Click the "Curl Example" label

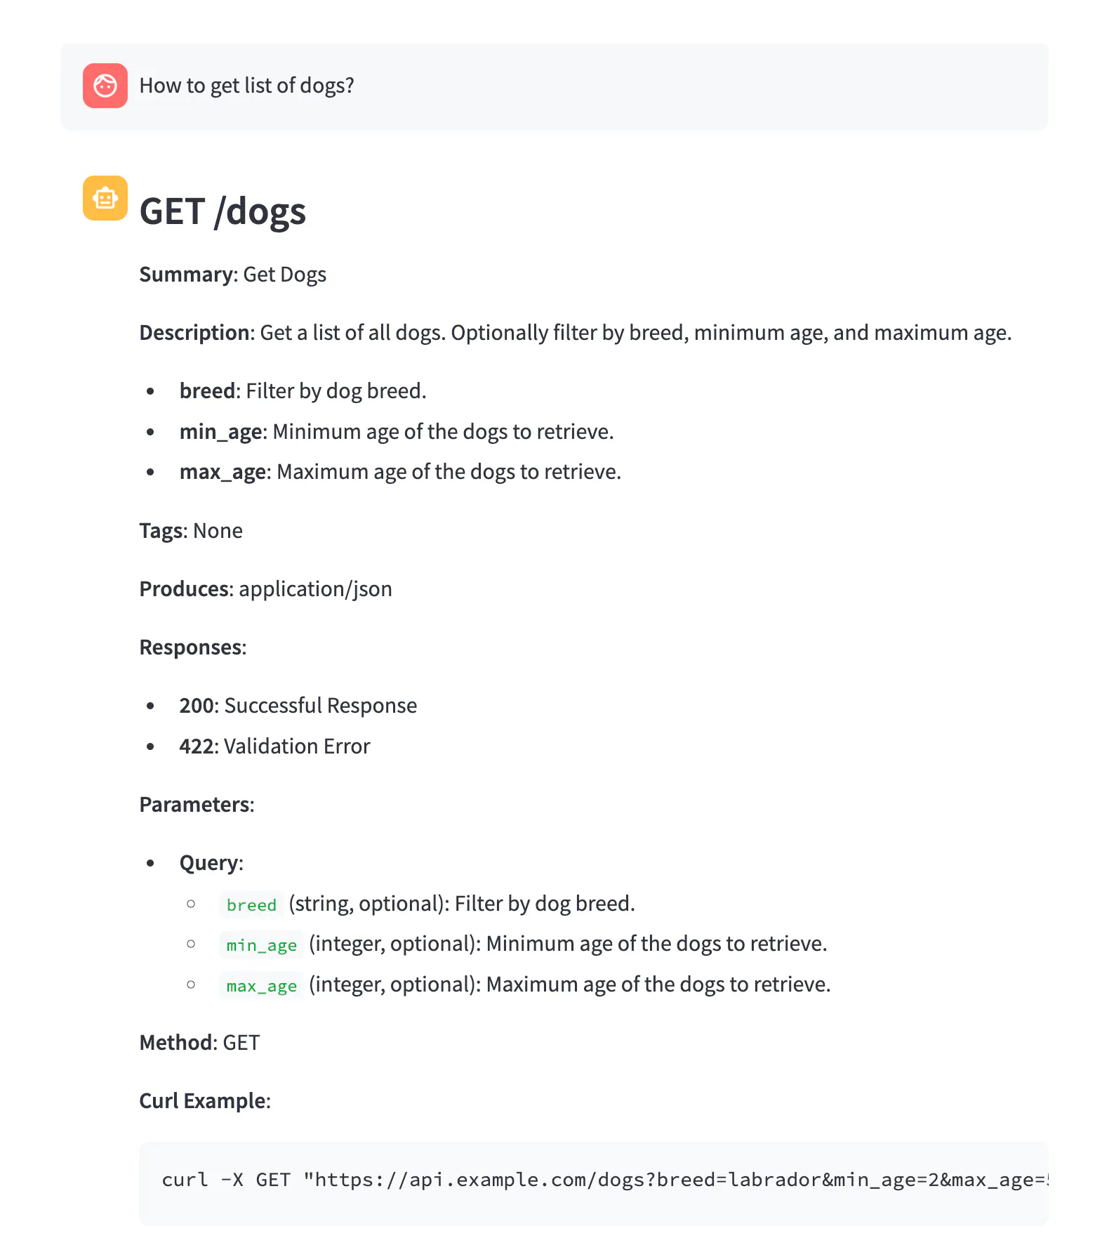pyautogui.click(x=204, y=1101)
